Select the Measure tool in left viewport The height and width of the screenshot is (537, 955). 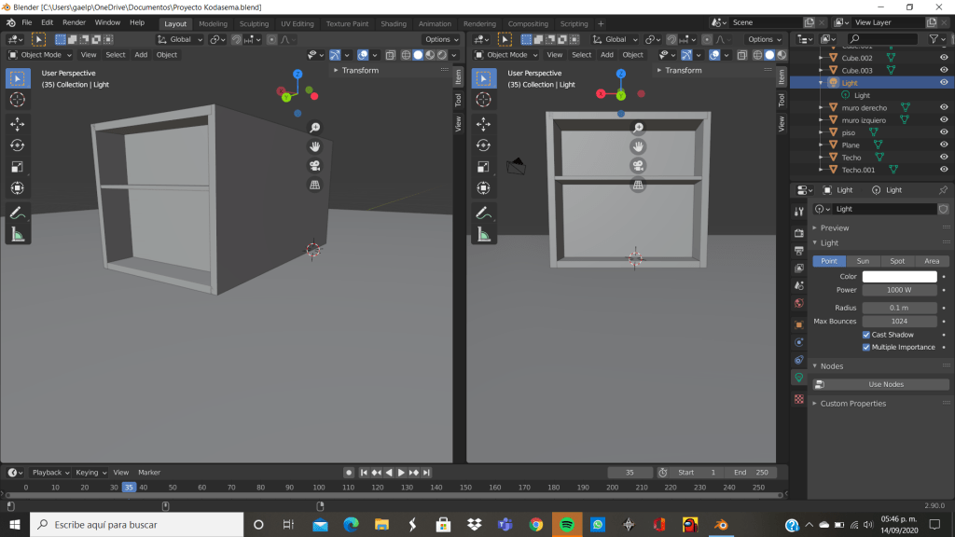pyautogui.click(x=18, y=235)
